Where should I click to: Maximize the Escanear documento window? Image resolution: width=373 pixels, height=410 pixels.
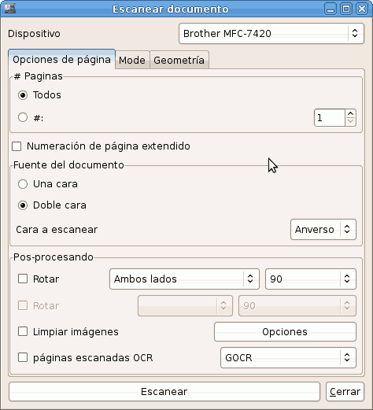pyautogui.click(x=346, y=9)
